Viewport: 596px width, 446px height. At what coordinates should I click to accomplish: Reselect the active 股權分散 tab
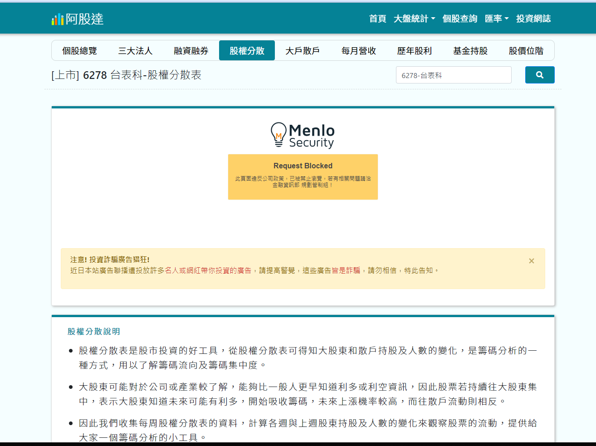247,50
